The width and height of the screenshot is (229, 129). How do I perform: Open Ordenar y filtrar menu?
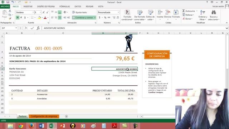pyautogui.click(x=203, y=15)
